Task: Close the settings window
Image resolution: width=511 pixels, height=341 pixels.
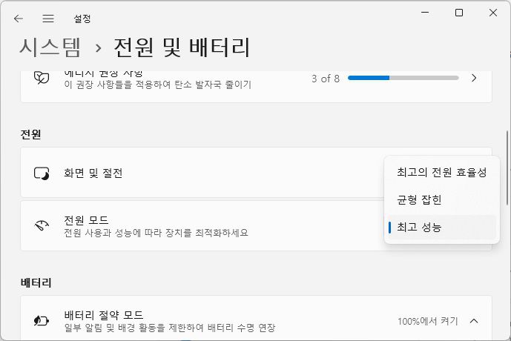Action: [x=493, y=13]
